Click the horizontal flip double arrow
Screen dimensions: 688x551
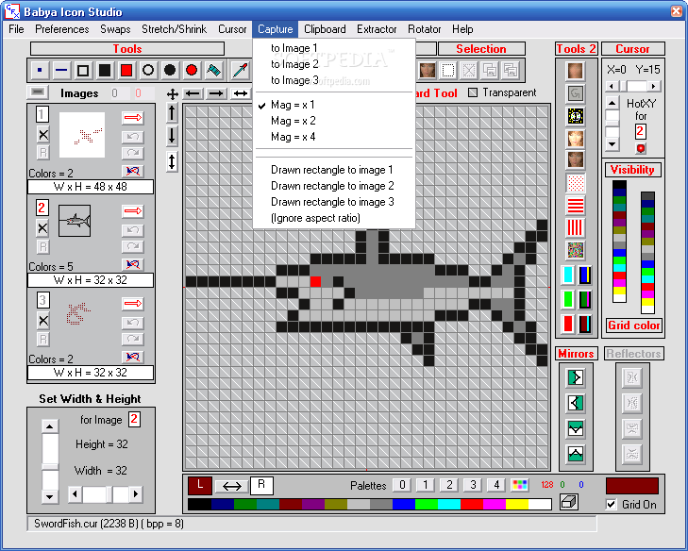point(240,93)
